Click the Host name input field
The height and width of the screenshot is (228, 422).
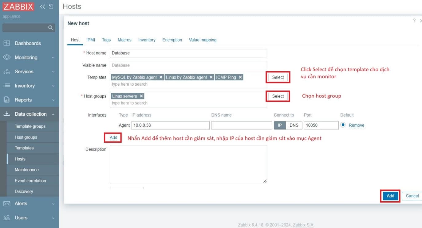(x=188, y=53)
